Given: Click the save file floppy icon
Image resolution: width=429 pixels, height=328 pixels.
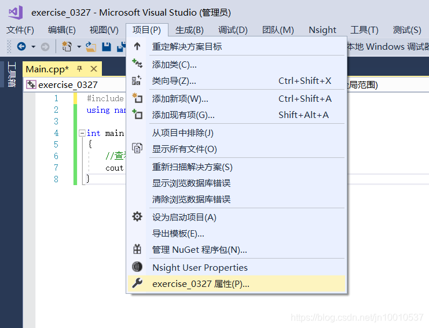Looking at the screenshot, I should click(x=107, y=47).
